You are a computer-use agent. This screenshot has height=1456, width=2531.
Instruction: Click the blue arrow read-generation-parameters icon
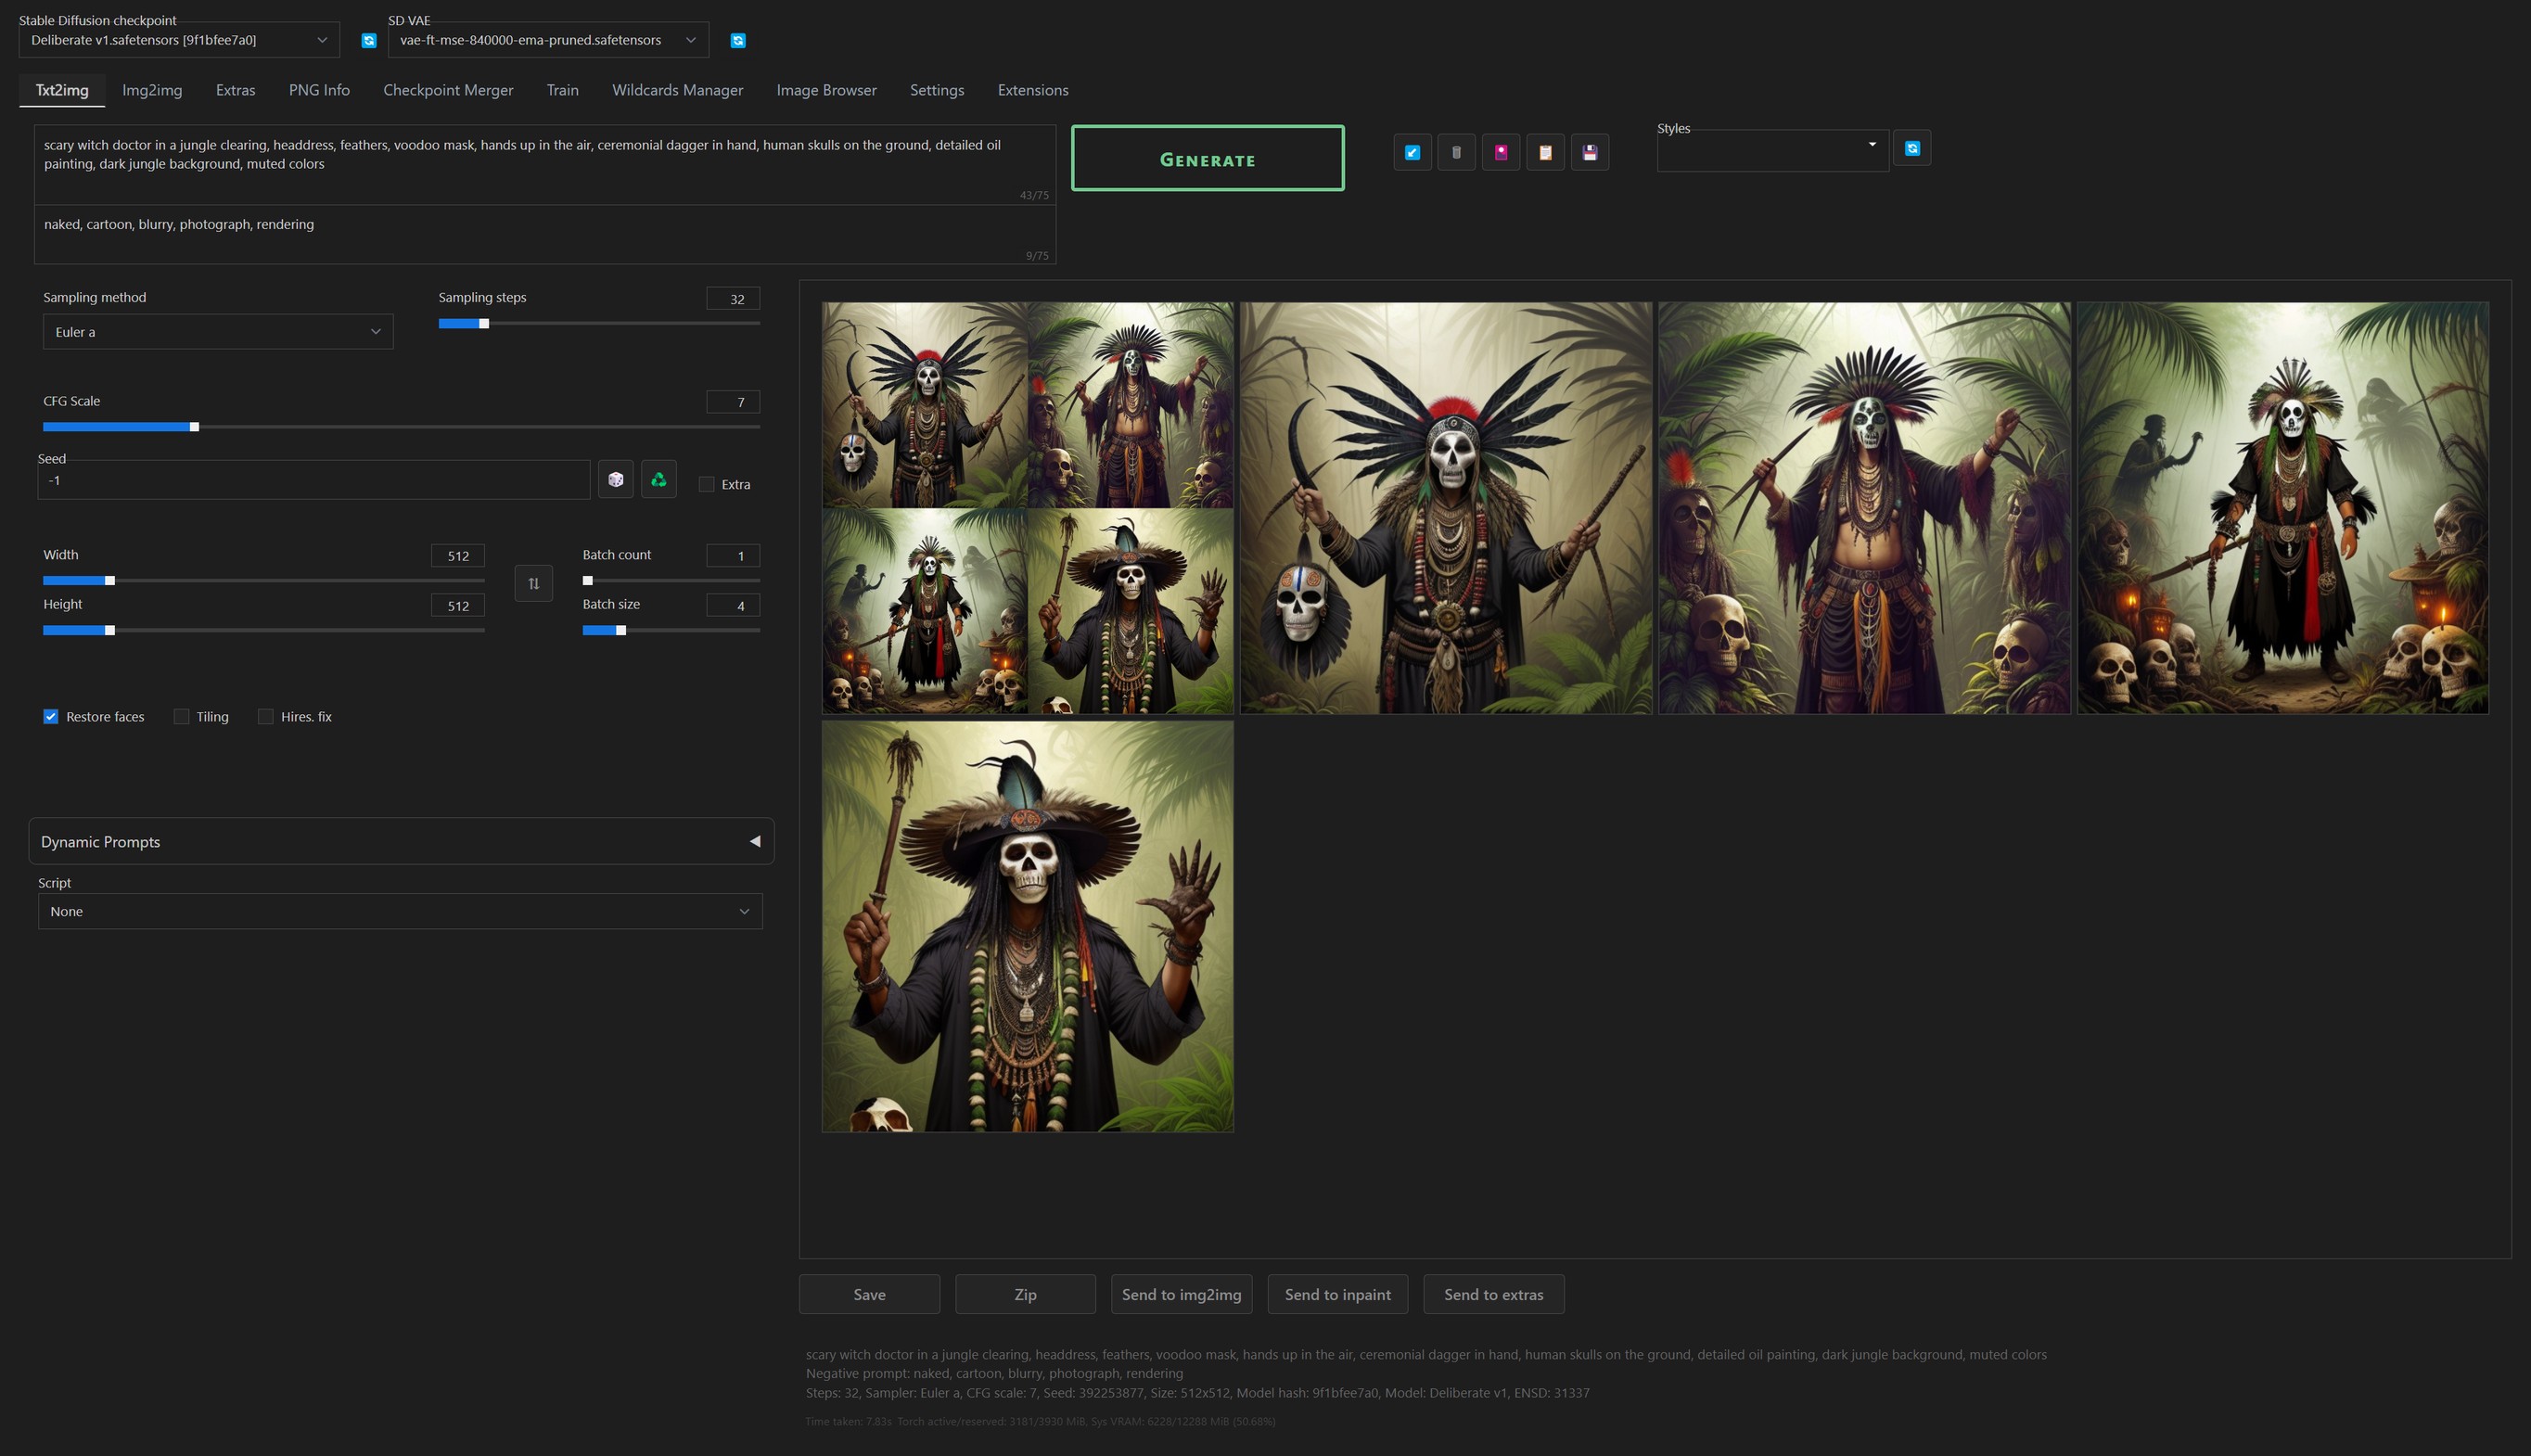click(1412, 152)
